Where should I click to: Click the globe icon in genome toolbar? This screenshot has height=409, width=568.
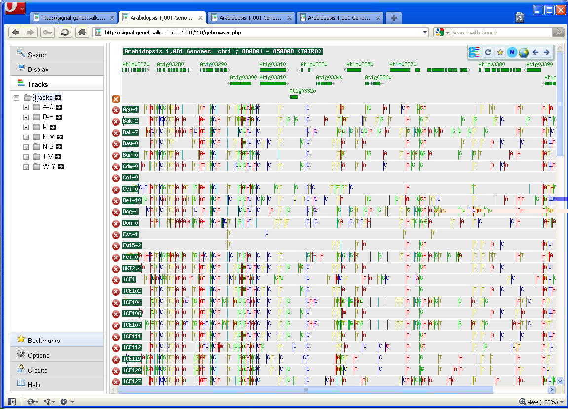524,52
